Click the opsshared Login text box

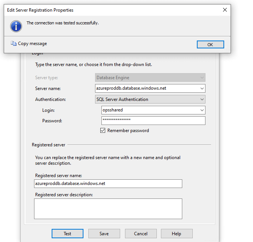click(x=150, y=110)
